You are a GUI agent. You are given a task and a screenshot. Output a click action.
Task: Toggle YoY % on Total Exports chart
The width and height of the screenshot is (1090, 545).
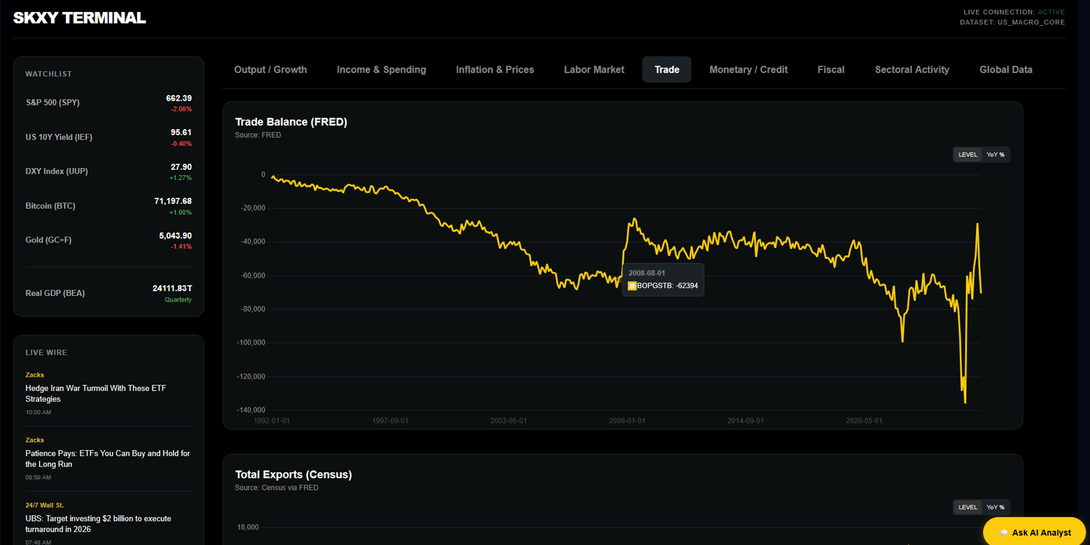click(995, 507)
